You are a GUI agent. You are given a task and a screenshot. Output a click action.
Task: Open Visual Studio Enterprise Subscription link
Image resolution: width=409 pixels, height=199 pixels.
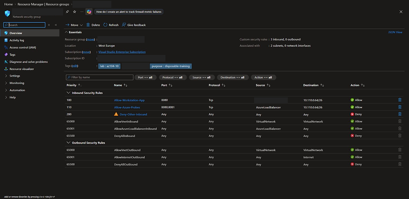tap(122, 52)
